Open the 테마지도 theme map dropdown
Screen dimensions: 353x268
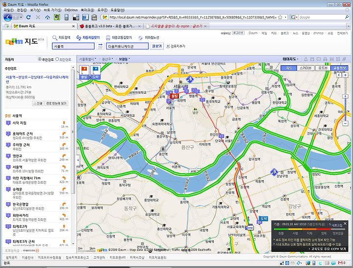click(x=290, y=59)
